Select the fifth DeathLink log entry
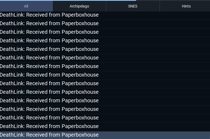This screenshot has width=210, height=139. pos(105,49)
